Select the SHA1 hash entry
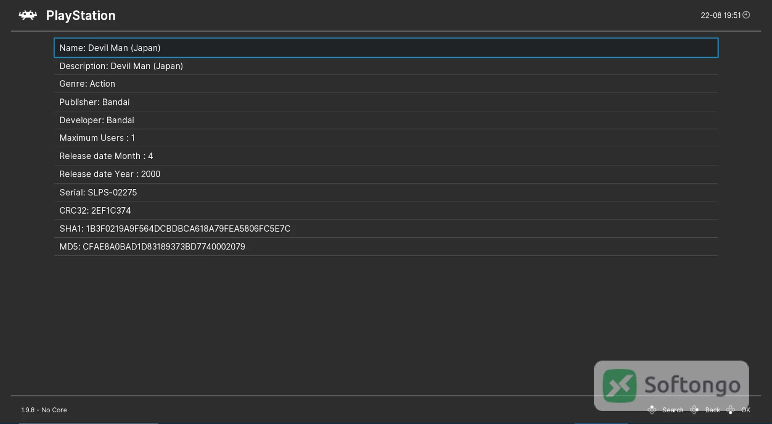772x424 pixels. click(386, 228)
